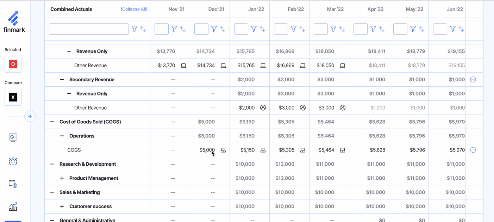
Task: Click the person icon beside Jan '22 $2,000
Action: [263, 108]
